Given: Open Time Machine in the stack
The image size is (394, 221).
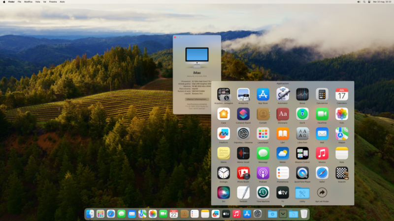Looking at the screenshot, I should [263, 193].
